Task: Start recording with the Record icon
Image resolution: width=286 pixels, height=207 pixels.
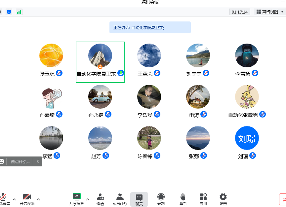Action: point(161,199)
